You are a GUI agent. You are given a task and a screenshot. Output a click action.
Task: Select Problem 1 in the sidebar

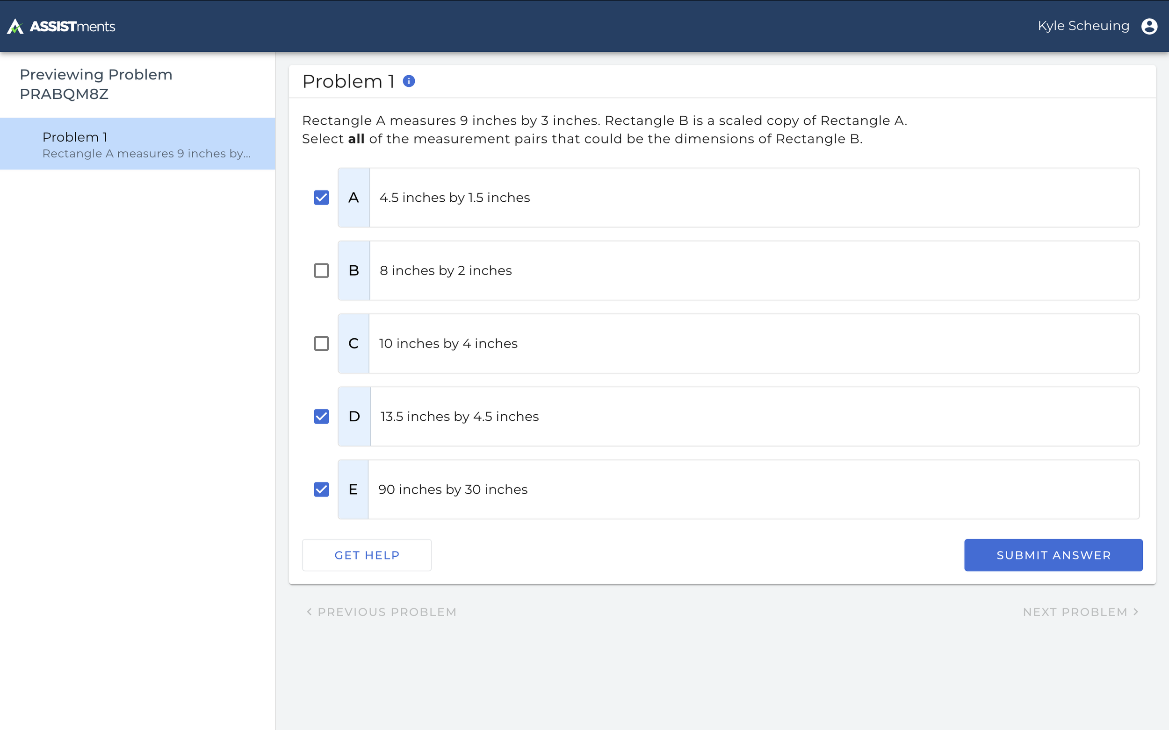click(138, 144)
